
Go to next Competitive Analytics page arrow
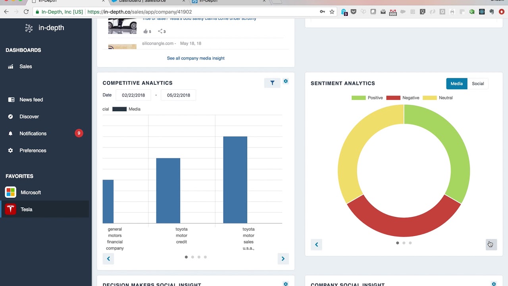(283, 259)
